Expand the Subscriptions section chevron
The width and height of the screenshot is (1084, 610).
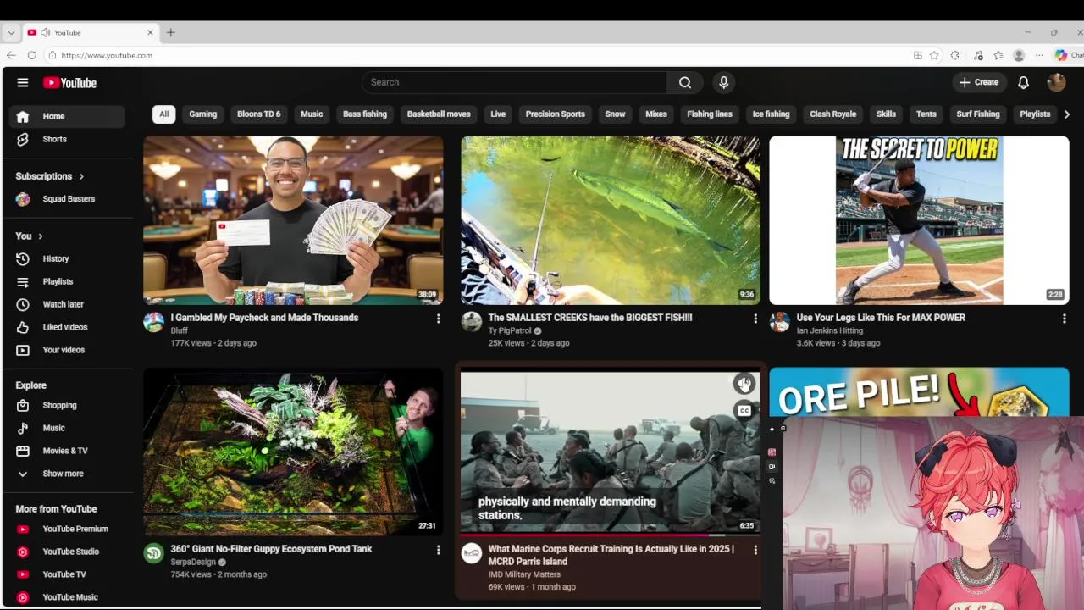click(x=81, y=176)
